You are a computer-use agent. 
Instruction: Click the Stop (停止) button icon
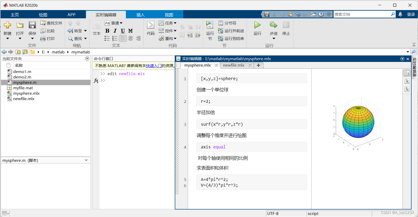(x=286, y=25)
